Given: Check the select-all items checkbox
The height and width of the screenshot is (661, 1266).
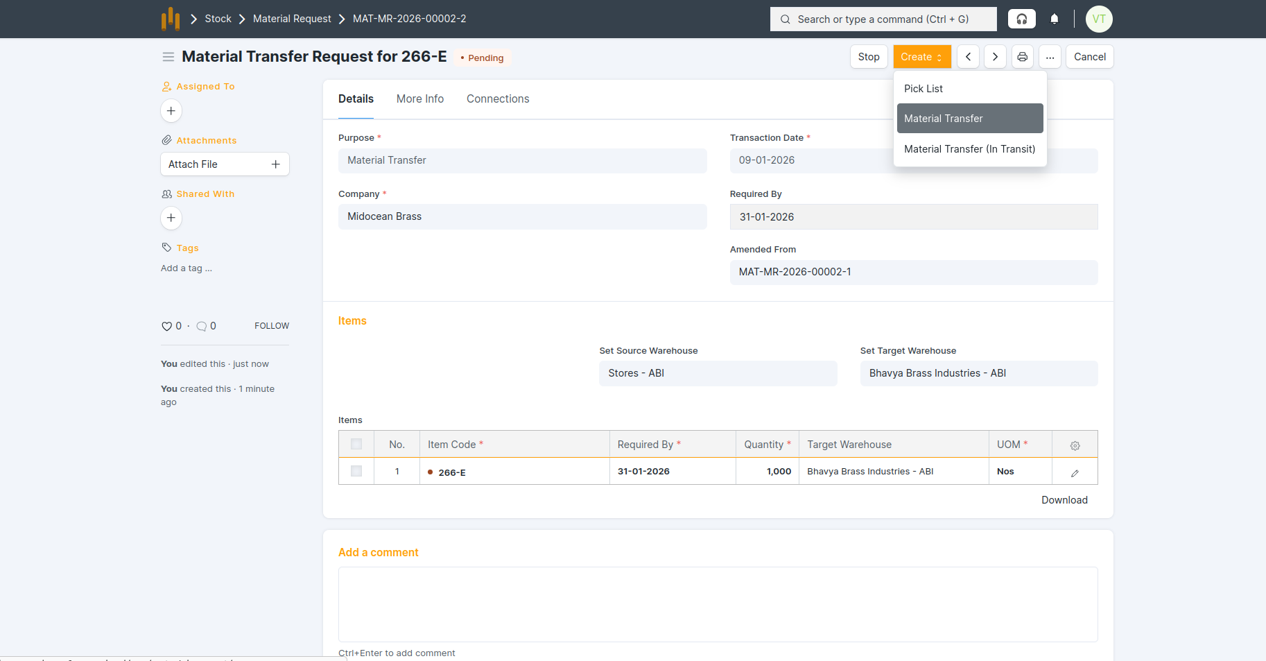Looking at the screenshot, I should [x=356, y=444].
